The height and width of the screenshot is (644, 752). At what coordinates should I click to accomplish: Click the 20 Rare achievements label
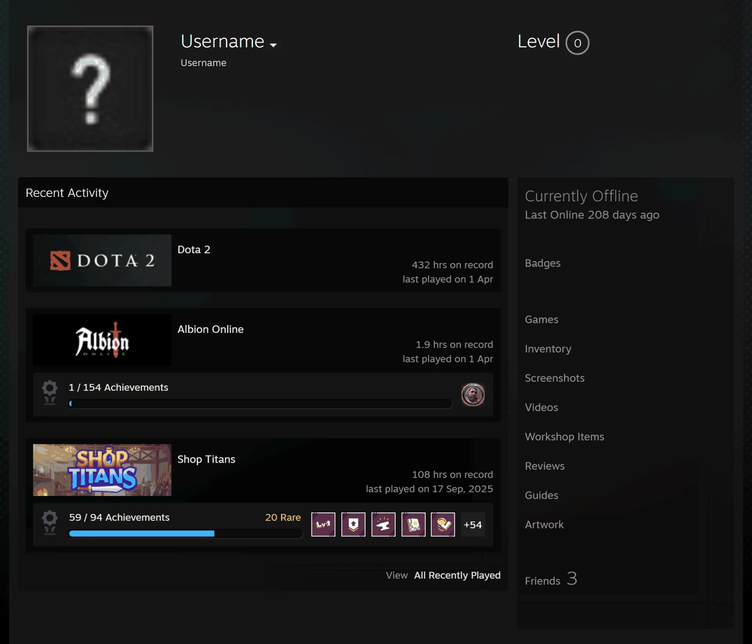pos(283,517)
